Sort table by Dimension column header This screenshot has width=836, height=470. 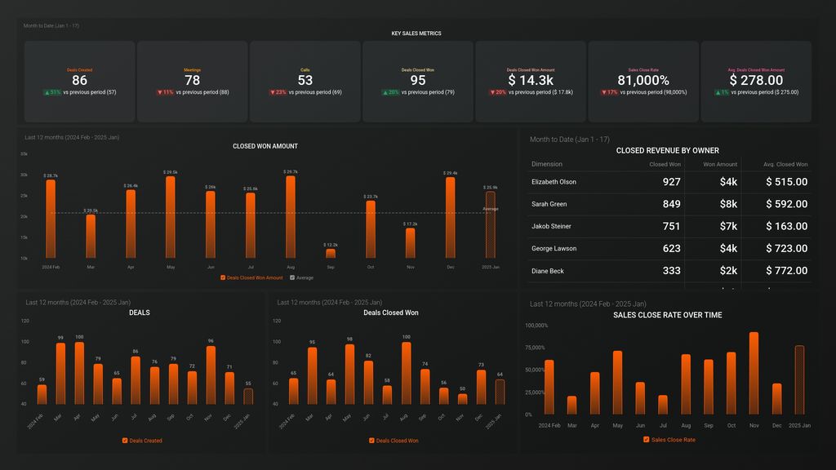tap(546, 164)
